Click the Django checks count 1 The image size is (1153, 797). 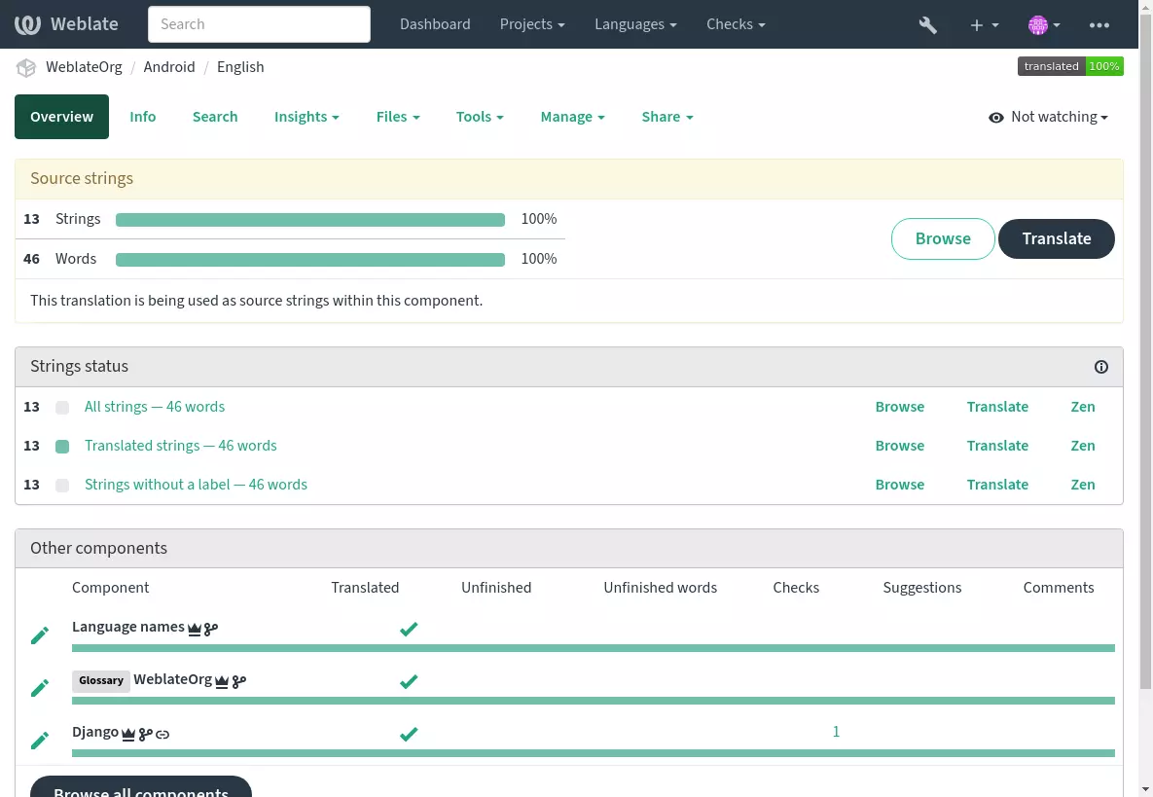836,732
